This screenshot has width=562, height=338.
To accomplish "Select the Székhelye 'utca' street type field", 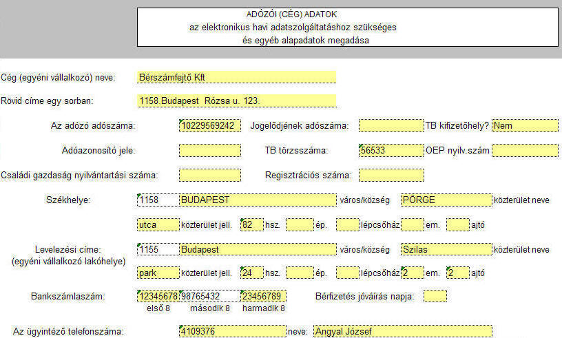I will point(158,224).
